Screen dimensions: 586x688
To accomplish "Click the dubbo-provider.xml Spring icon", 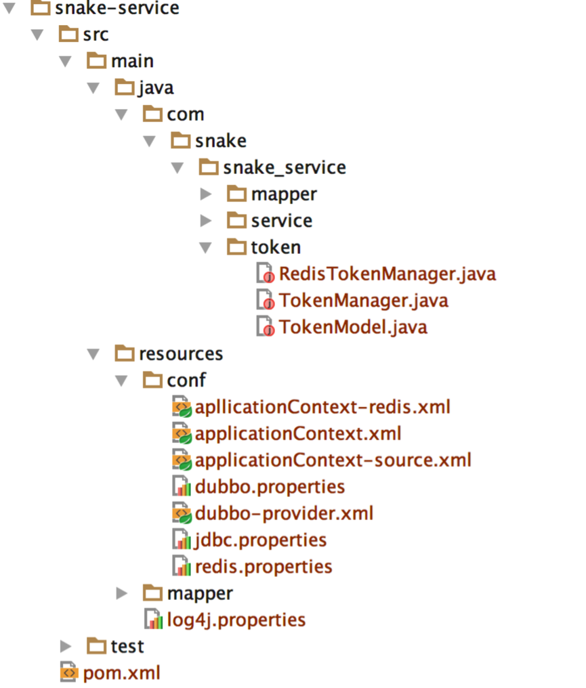I will 182,513.
